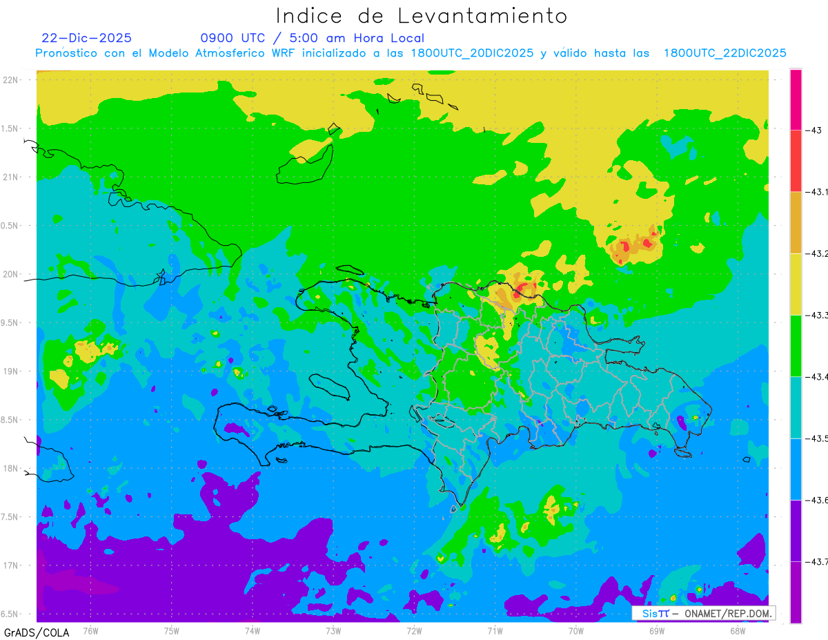Click the '73W' longitude label

pyautogui.click(x=333, y=630)
